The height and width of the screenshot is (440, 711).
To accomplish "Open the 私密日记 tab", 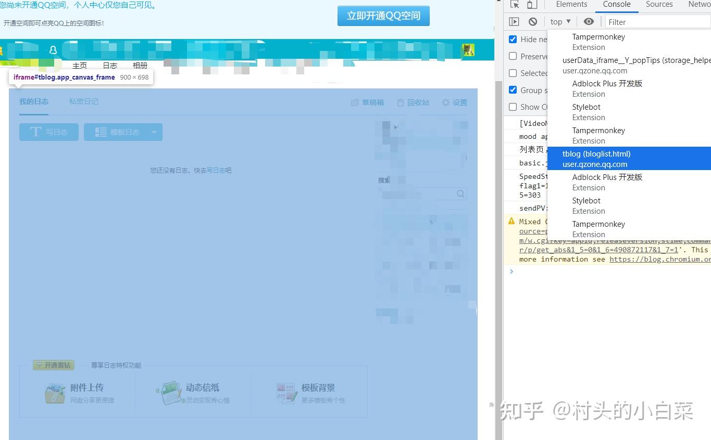I will pos(84,102).
